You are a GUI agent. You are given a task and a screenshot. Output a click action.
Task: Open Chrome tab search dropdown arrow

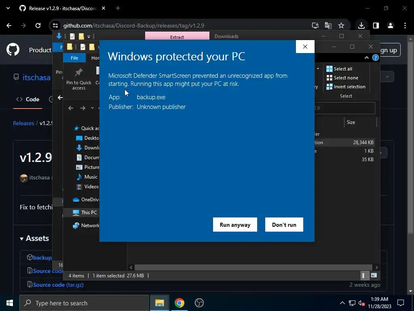click(8, 8)
